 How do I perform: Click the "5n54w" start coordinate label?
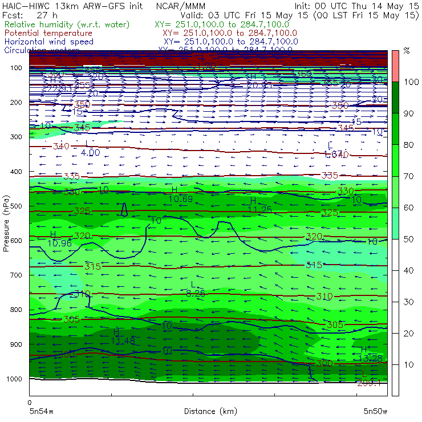pos(42,411)
